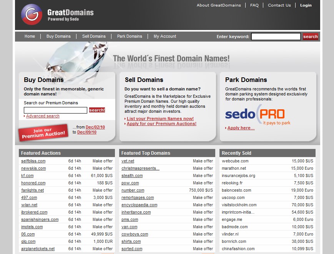Open stealth.com top domain
The image size is (334, 254).
click(132, 176)
